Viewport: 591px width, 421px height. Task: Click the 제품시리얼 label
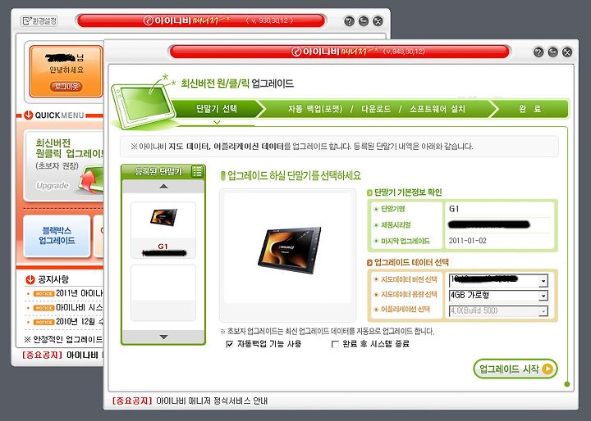point(396,225)
